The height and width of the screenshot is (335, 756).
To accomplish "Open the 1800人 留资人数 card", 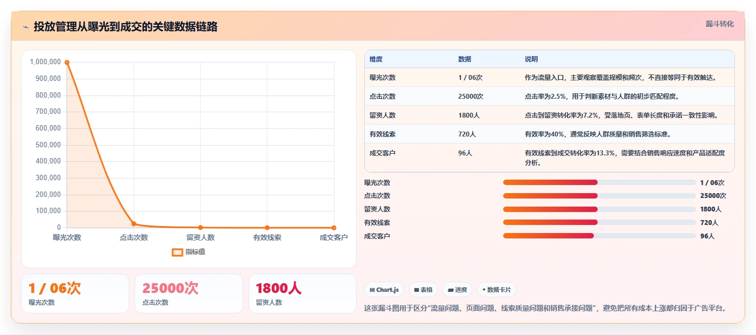I will [x=303, y=293].
